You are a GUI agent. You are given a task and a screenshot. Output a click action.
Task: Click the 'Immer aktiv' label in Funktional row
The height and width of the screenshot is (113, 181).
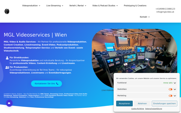tap(168, 83)
